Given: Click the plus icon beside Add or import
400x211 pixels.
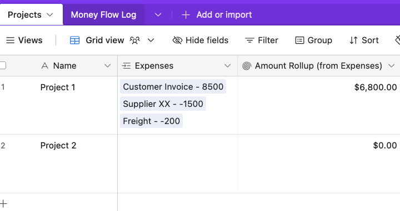Looking at the screenshot, I should click(186, 15).
